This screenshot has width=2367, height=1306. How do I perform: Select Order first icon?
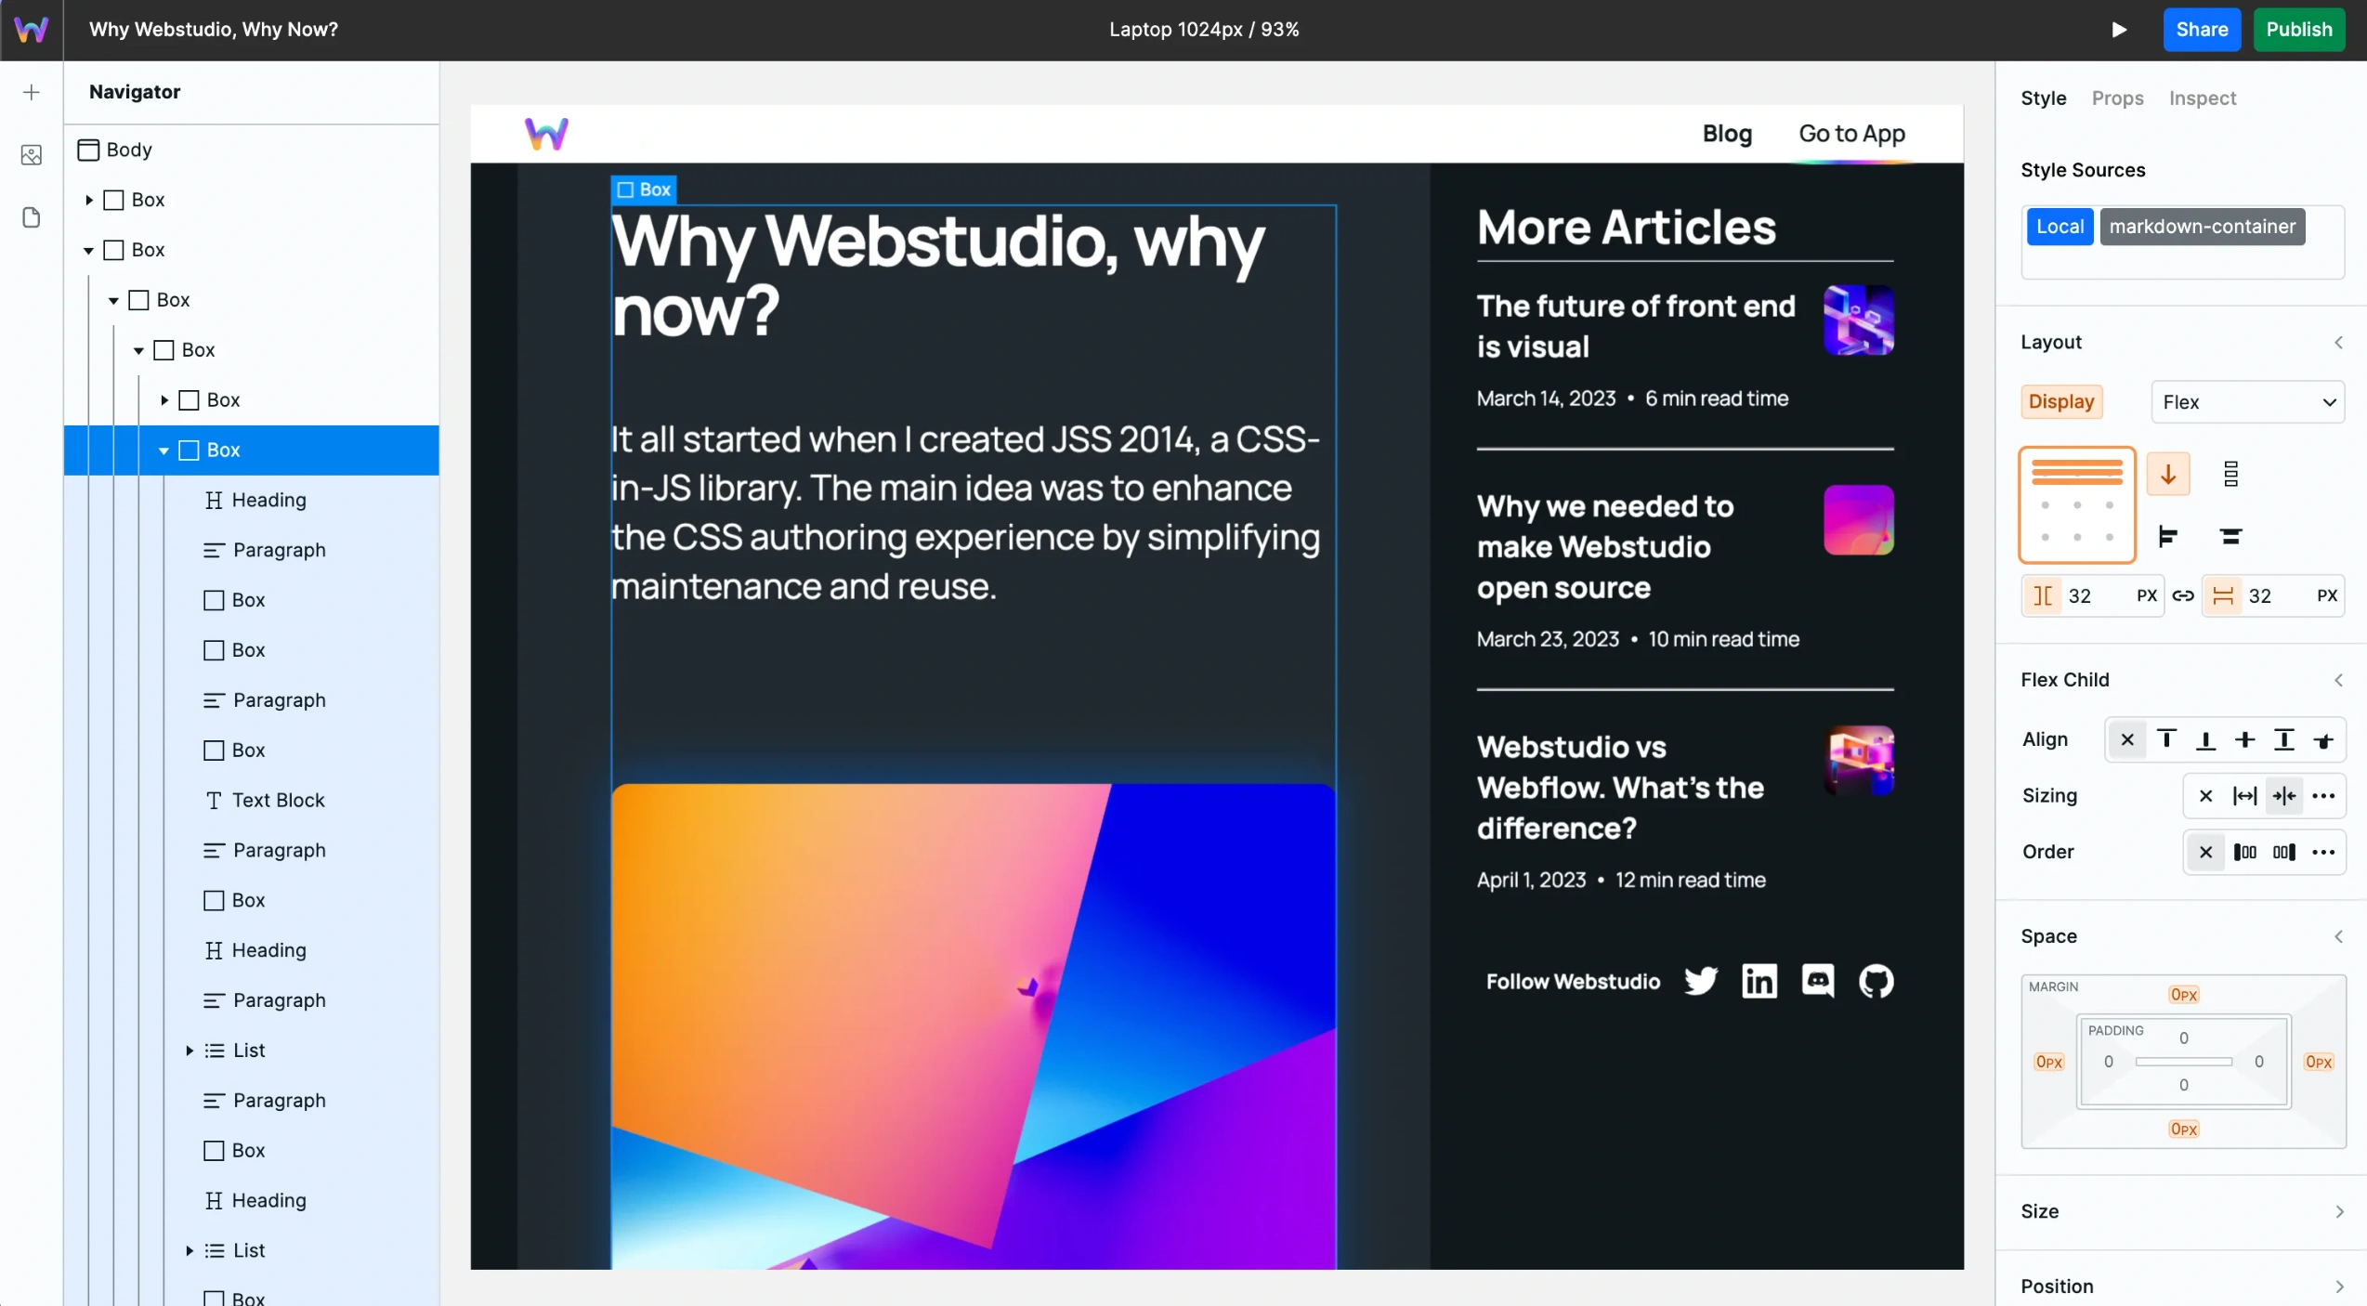coord(2244,853)
